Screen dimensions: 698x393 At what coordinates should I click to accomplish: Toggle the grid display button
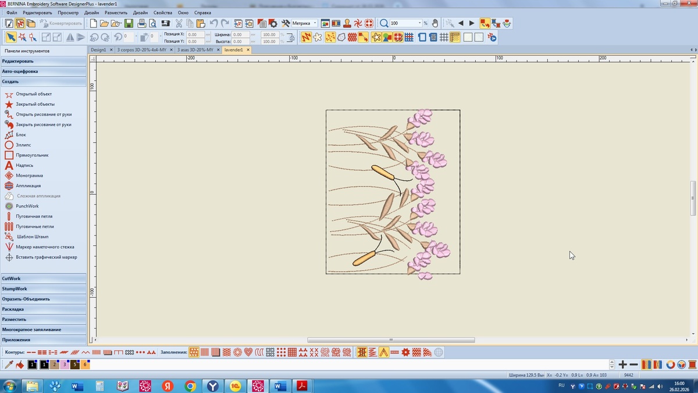[x=444, y=37]
